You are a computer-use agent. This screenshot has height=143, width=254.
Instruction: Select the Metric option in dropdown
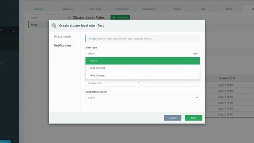click(x=142, y=61)
